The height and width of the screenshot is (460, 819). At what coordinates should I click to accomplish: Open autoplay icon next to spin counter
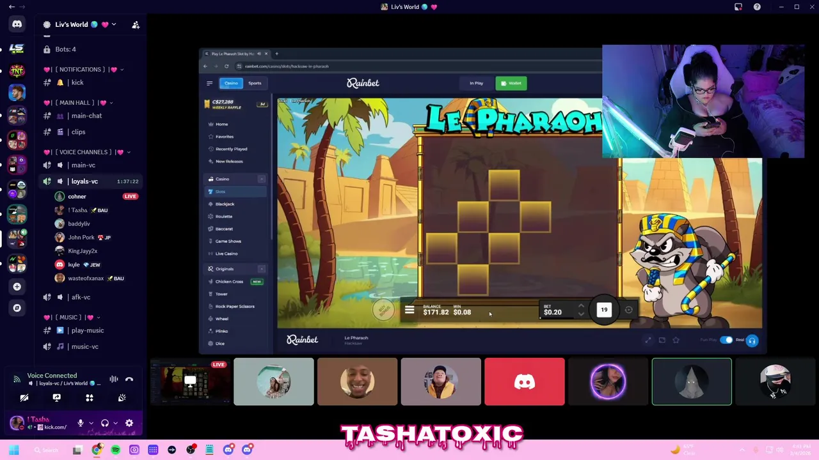tap(628, 310)
